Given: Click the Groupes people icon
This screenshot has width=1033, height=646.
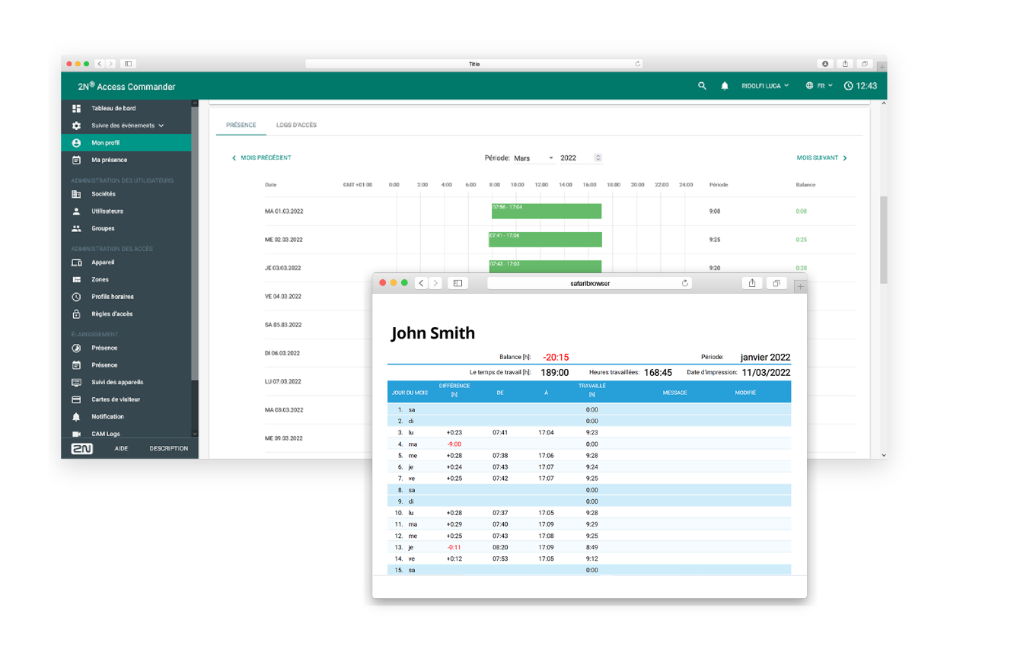Looking at the screenshot, I should click(x=76, y=228).
